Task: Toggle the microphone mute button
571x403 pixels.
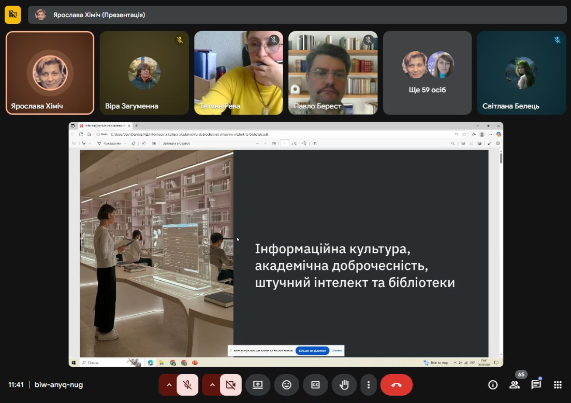Action: (x=187, y=385)
